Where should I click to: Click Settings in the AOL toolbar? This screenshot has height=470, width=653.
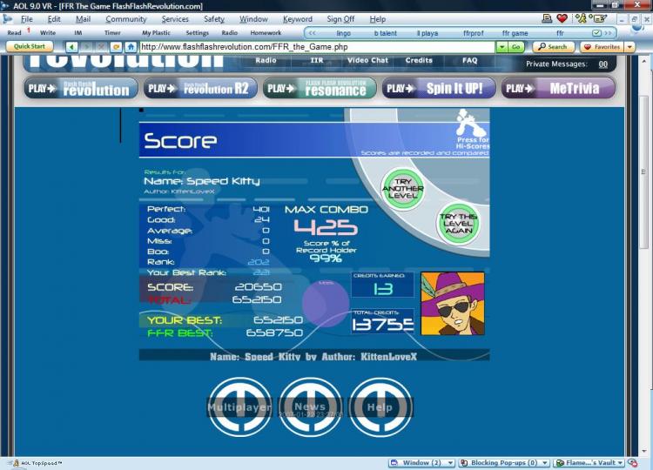point(197,33)
